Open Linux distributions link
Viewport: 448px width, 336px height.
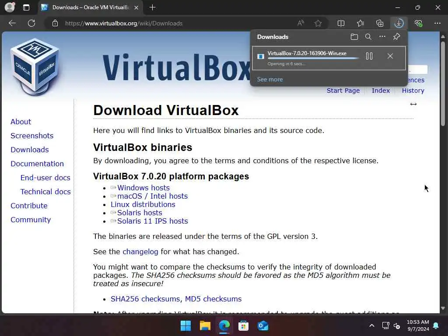pyautogui.click(x=143, y=205)
